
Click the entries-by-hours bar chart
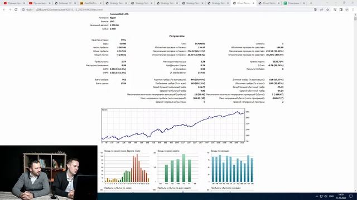pos(127,167)
